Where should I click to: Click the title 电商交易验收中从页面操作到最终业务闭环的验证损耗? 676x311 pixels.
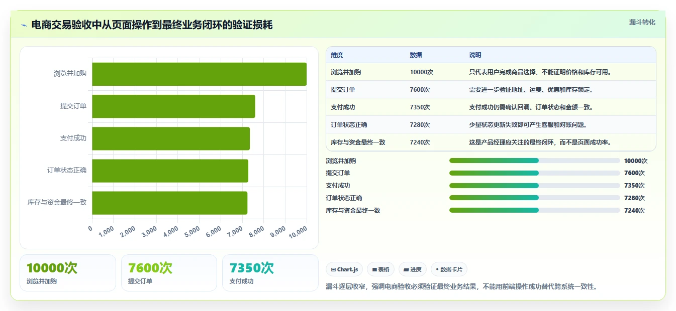click(x=152, y=25)
